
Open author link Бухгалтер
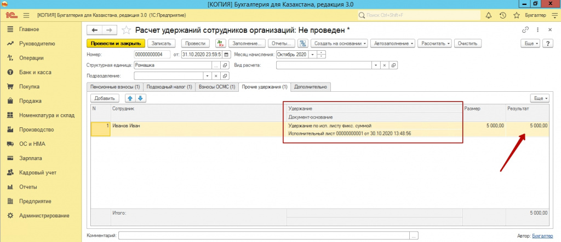click(x=542, y=236)
